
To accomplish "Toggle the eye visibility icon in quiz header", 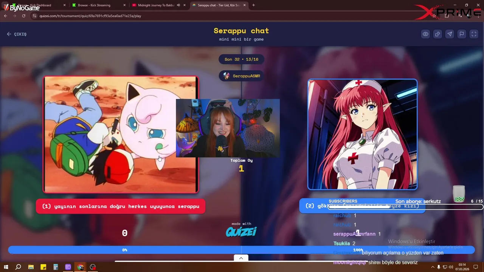I will 425,34.
